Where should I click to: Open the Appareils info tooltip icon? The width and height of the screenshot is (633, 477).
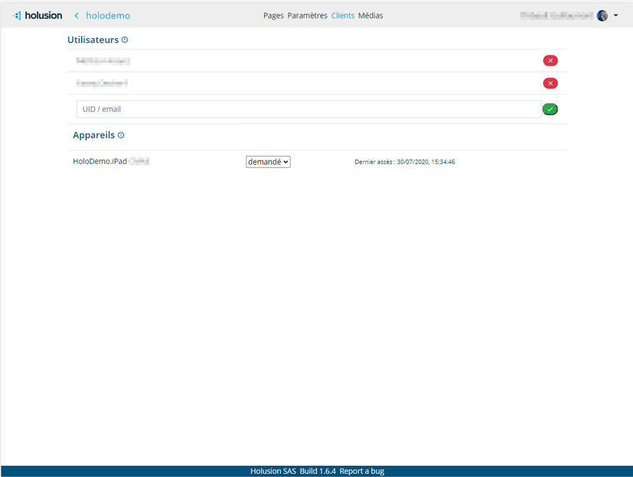(122, 135)
